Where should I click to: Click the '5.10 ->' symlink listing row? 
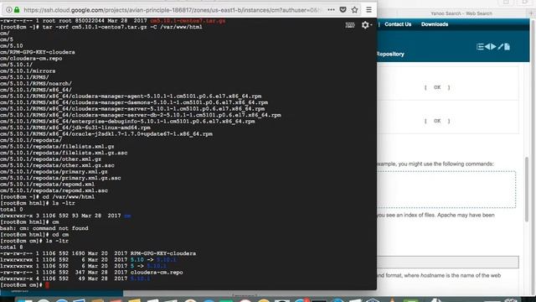click(88, 259)
